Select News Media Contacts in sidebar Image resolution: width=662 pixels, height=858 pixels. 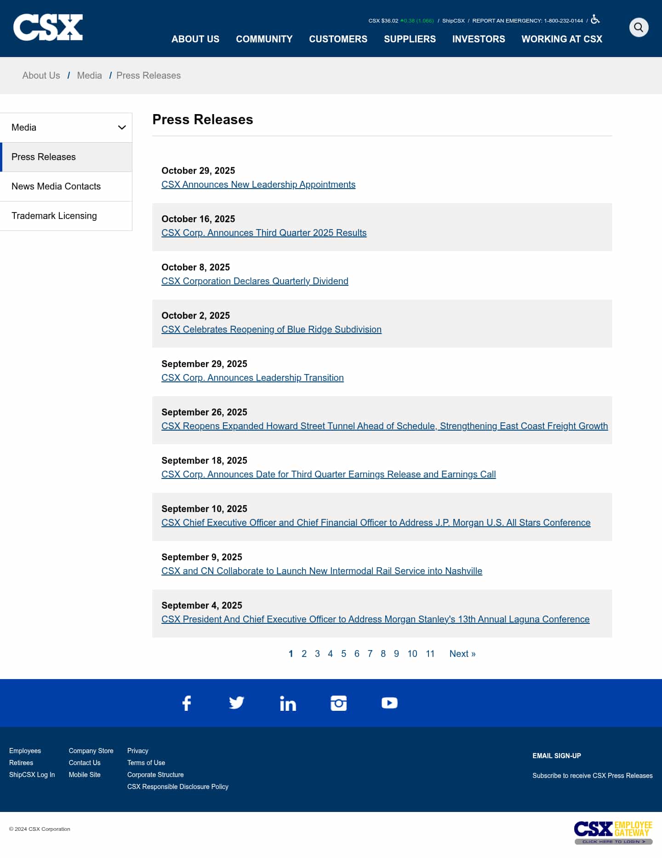pyautogui.click(x=56, y=186)
